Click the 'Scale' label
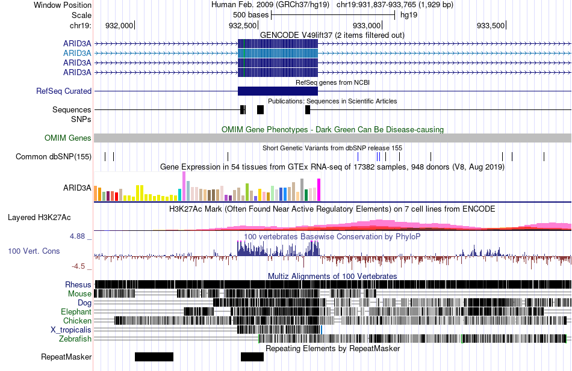The width and height of the screenshot is (572, 371). coord(81,15)
